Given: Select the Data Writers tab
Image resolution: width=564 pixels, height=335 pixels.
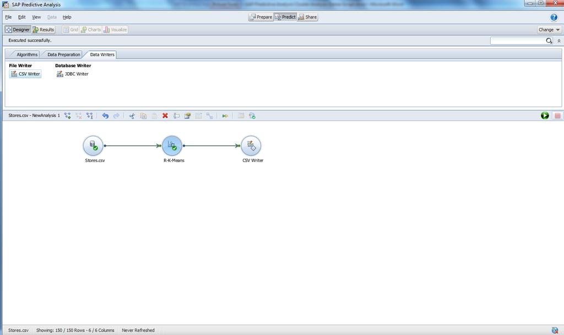Looking at the screenshot, I should click(101, 55).
